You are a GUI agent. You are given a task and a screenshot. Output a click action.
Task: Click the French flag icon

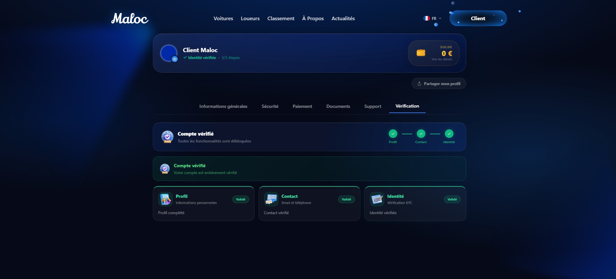coord(426,19)
